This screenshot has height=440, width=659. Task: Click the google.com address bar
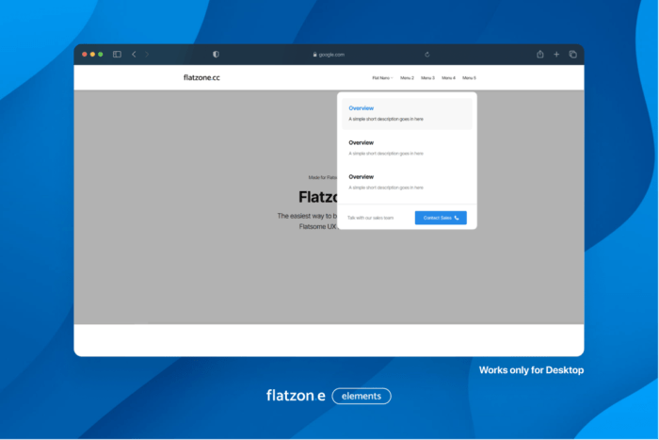[x=329, y=55]
